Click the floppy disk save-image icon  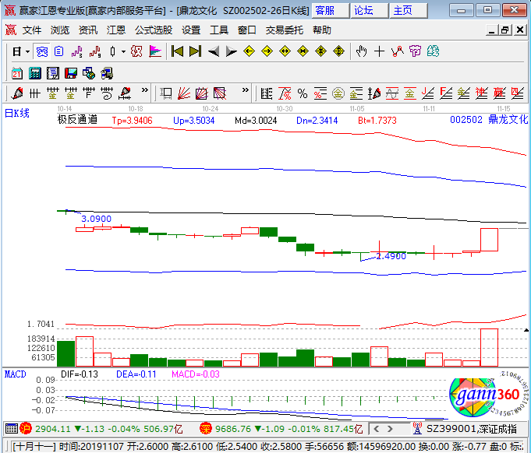pos(71,73)
